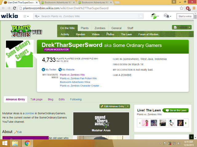Open Random page link
This screenshot has width=197, height=147.
(x=81, y=34)
